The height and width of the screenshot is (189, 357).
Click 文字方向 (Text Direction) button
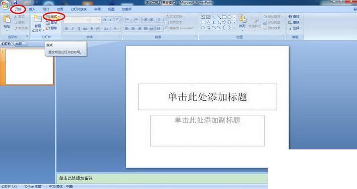[x=174, y=17]
